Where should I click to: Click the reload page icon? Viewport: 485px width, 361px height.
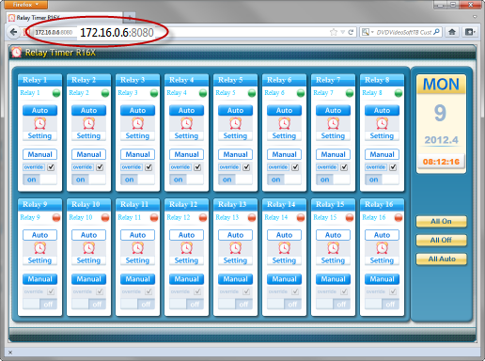351,32
